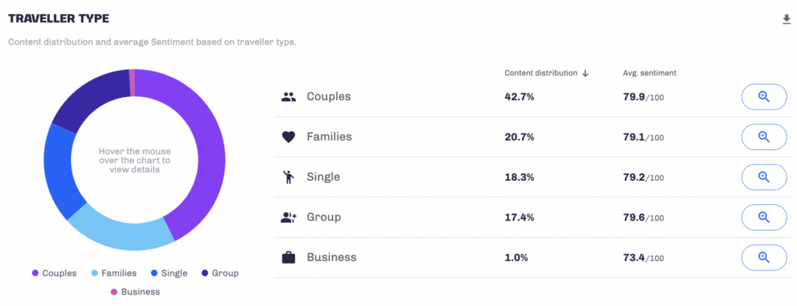Open details magnifier for Couples row

[x=764, y=97]
